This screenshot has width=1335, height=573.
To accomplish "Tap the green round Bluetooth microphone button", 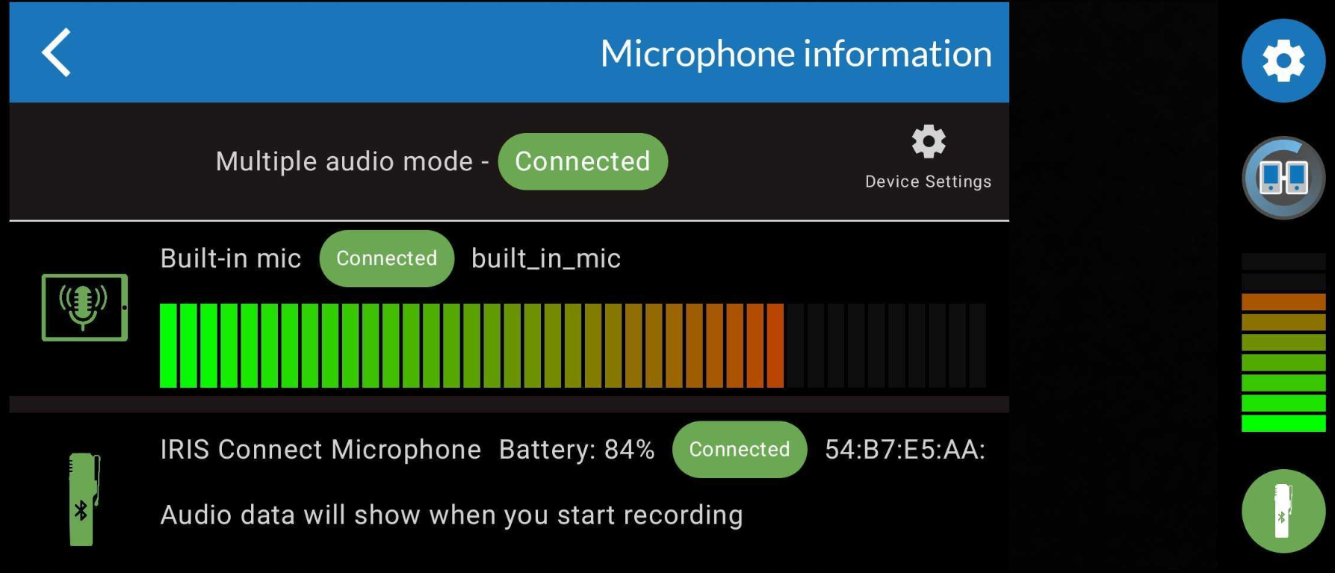I will (x=1283, y=511).
